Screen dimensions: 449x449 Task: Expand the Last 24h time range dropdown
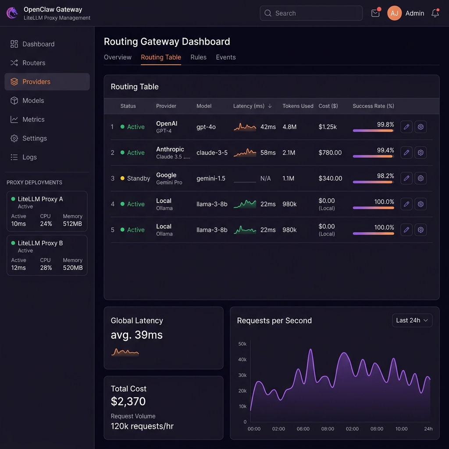(412, 321)
